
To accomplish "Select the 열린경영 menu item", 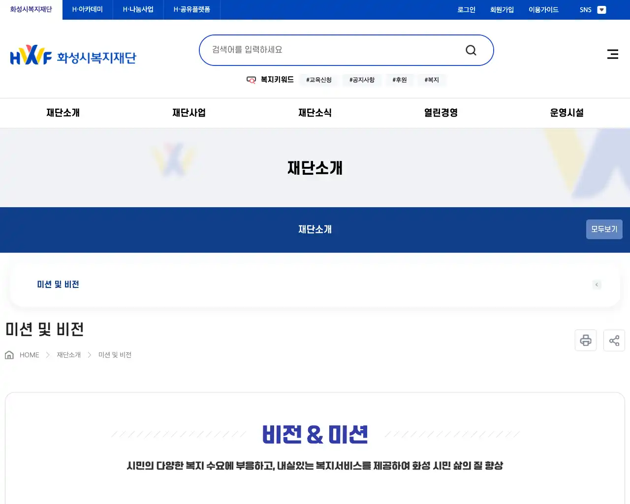I will 440,113.
